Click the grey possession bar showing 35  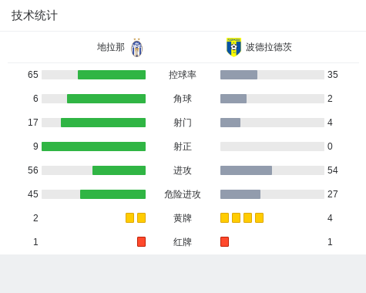(x=239, y=75)
